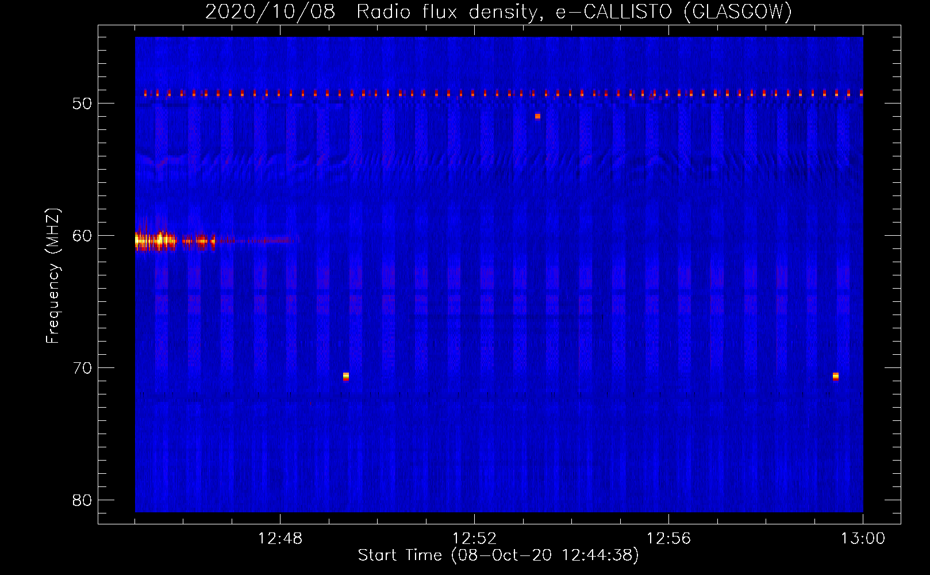Click the 12:56 time axis label
Image resolution: width=930 pixels, height=575 pixels.
668,539
